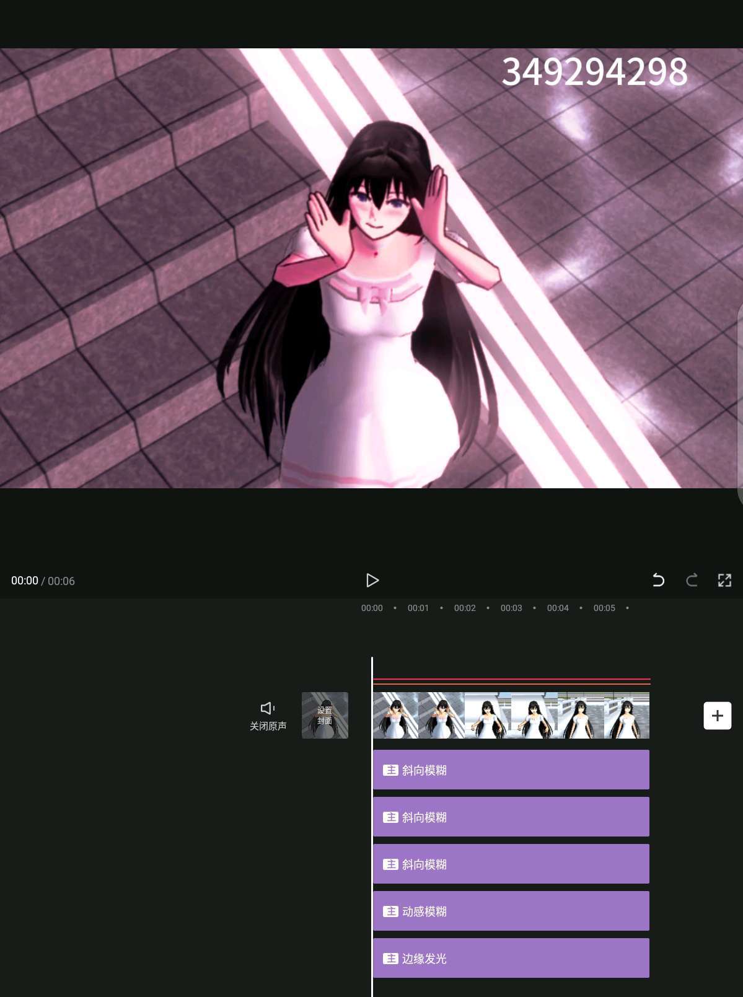Select the 边缘发光 effect track

point(511,958)
